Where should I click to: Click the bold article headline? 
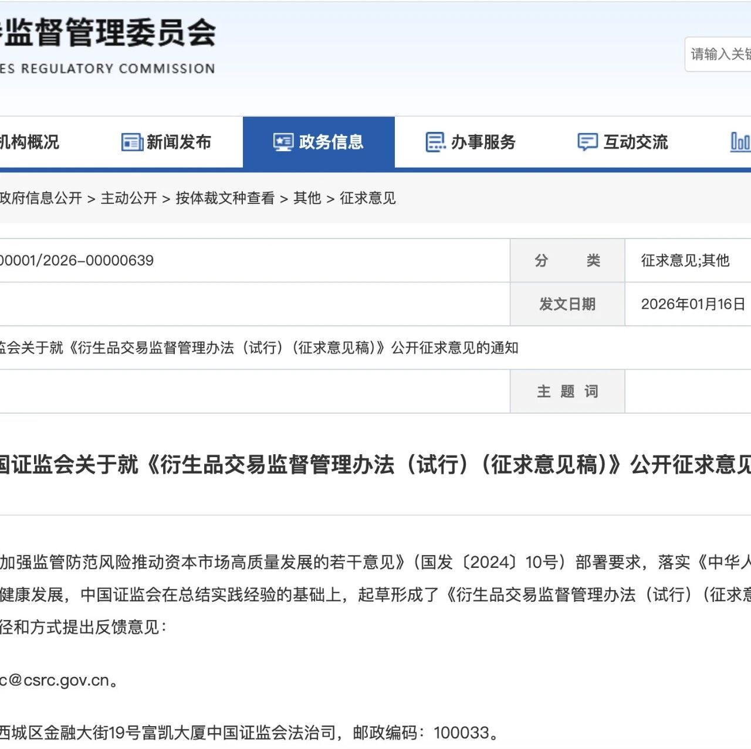pyautogui.click(x=375, y=465)
